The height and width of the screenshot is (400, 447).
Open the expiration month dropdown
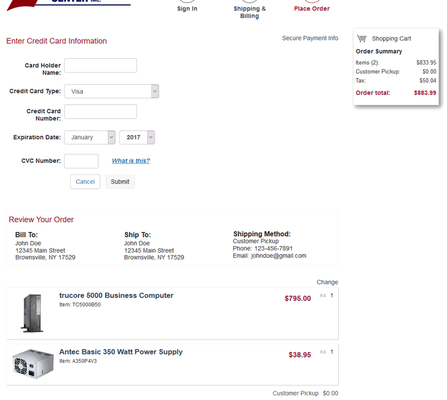[90, 137]
